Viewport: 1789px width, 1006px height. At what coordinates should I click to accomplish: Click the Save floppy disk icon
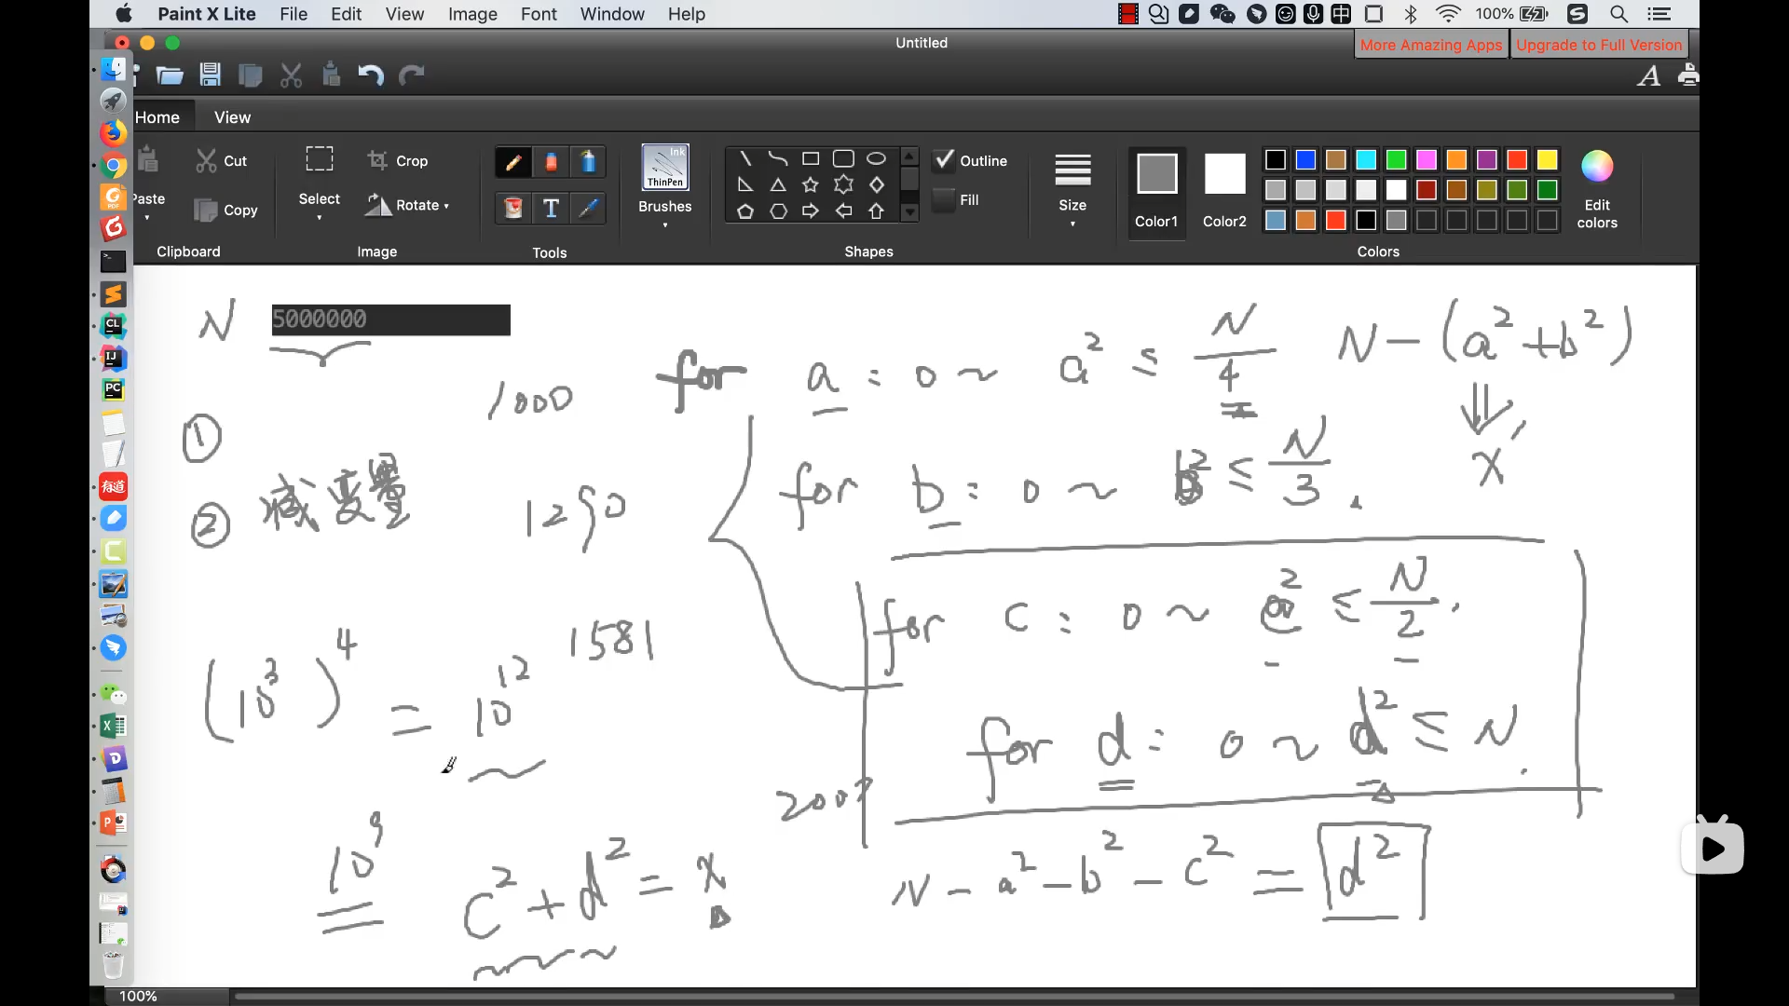[x=211, y=75]
